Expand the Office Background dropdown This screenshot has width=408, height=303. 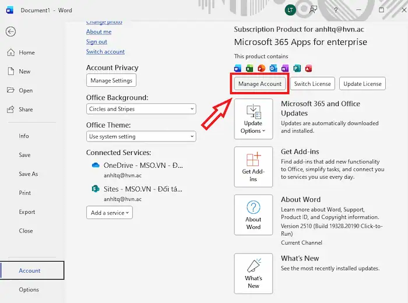[141, 109]
